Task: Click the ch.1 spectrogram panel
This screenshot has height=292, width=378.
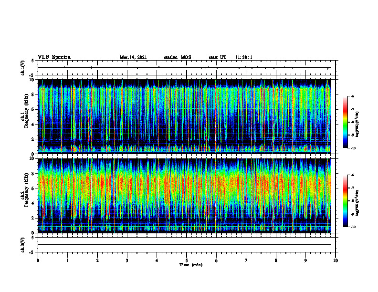Action: 184,116
